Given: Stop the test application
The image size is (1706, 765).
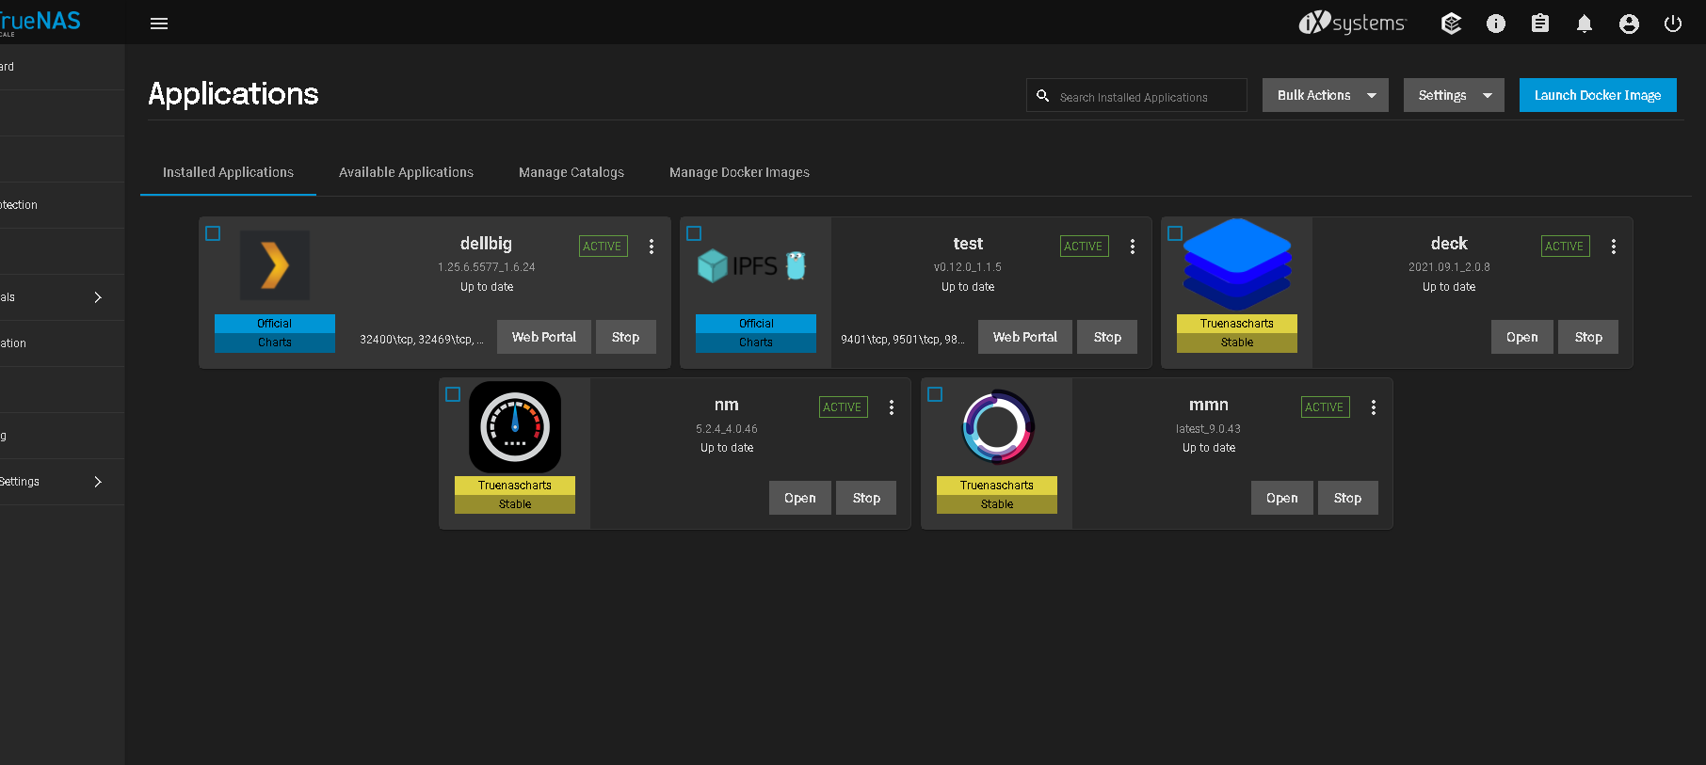Looking at the screenshot, I should point(1107,337).
